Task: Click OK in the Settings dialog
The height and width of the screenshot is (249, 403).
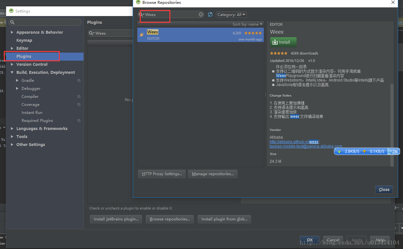Action: click(310, 240)
